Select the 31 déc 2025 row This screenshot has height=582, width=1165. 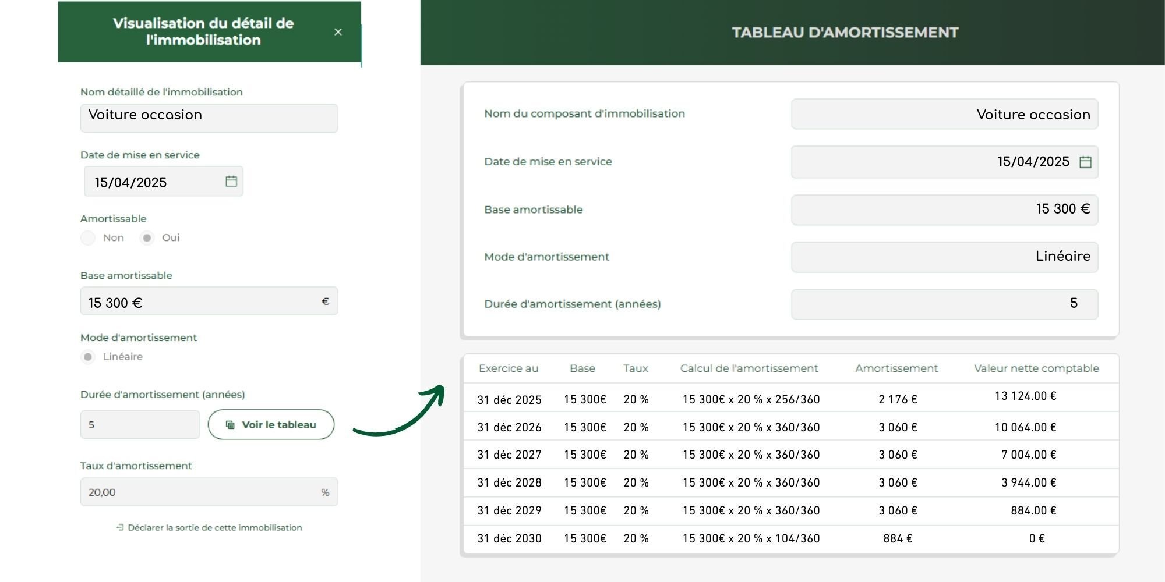point(791,398)
